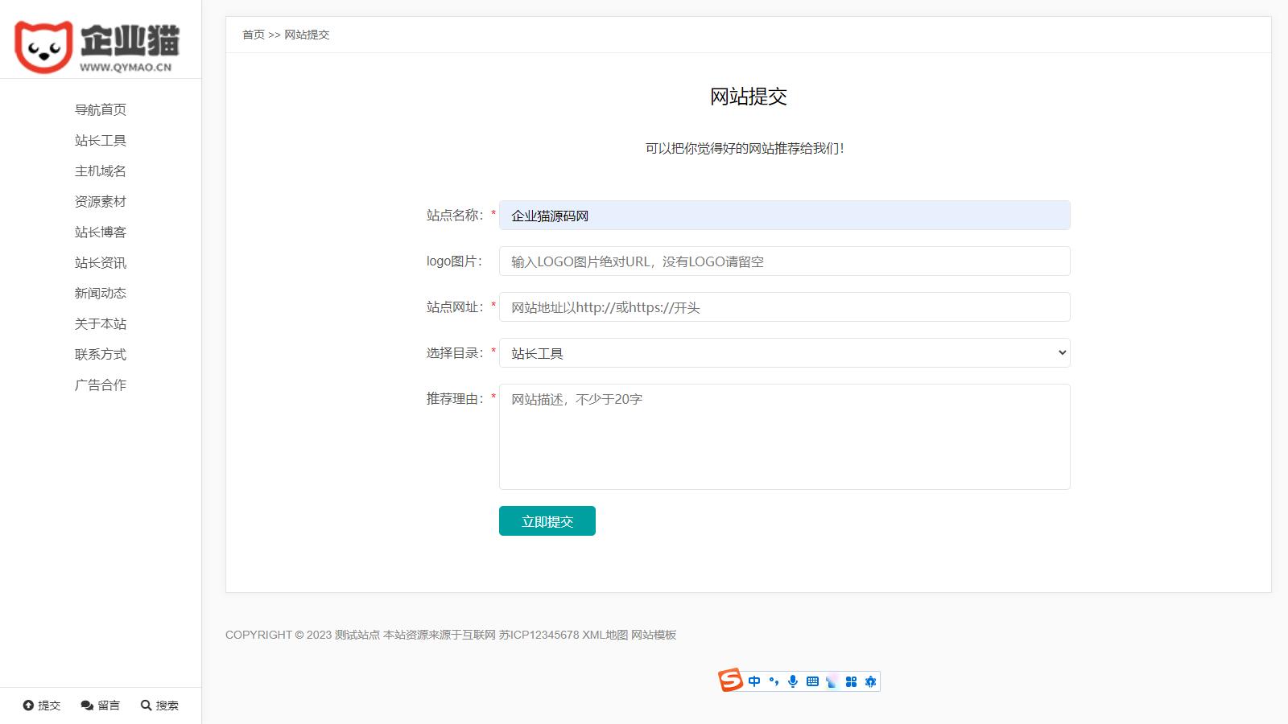The image size is (1288, 724).
Task: Click the last icon on Sogou toolbar
Action: pyautogui.click(x=870, y=681)
